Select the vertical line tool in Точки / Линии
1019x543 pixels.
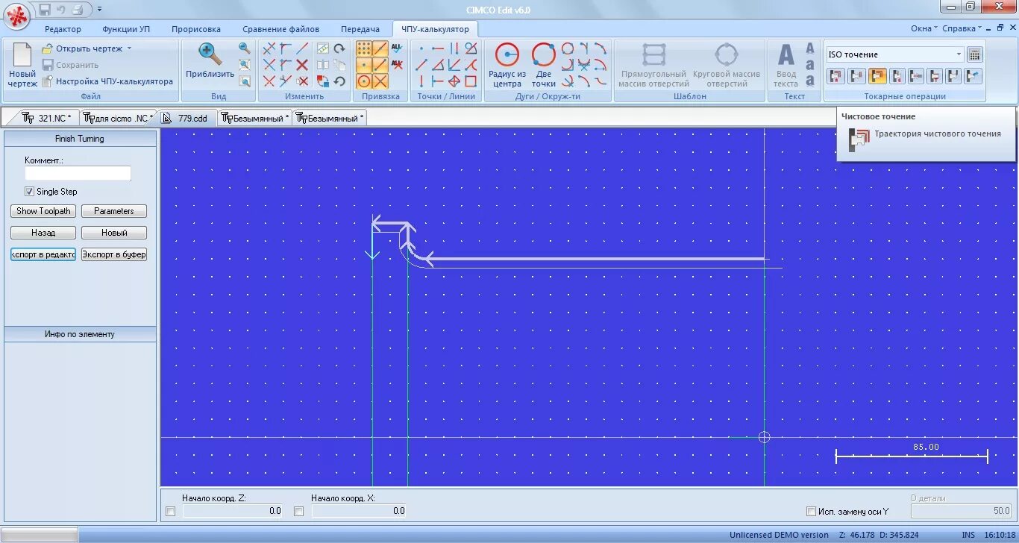pyautogui.click(x=421, y=81)
